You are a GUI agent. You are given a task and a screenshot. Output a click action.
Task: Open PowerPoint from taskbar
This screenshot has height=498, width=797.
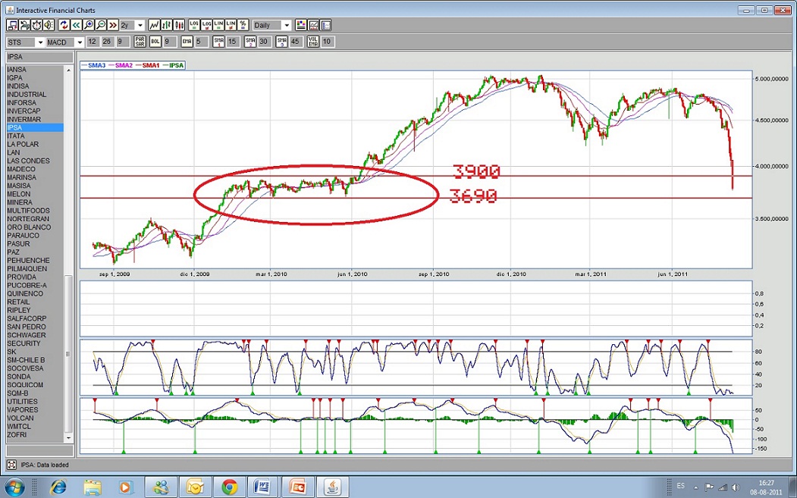(x=297, y=487)
